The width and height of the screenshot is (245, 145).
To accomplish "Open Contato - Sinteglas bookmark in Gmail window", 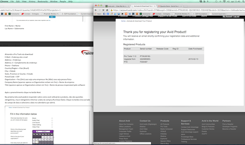I will [30, 14].
